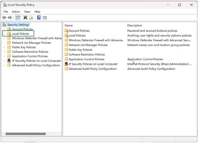Expand Public Key Policies tree node

pyautogui.click(x=4, y=47)
